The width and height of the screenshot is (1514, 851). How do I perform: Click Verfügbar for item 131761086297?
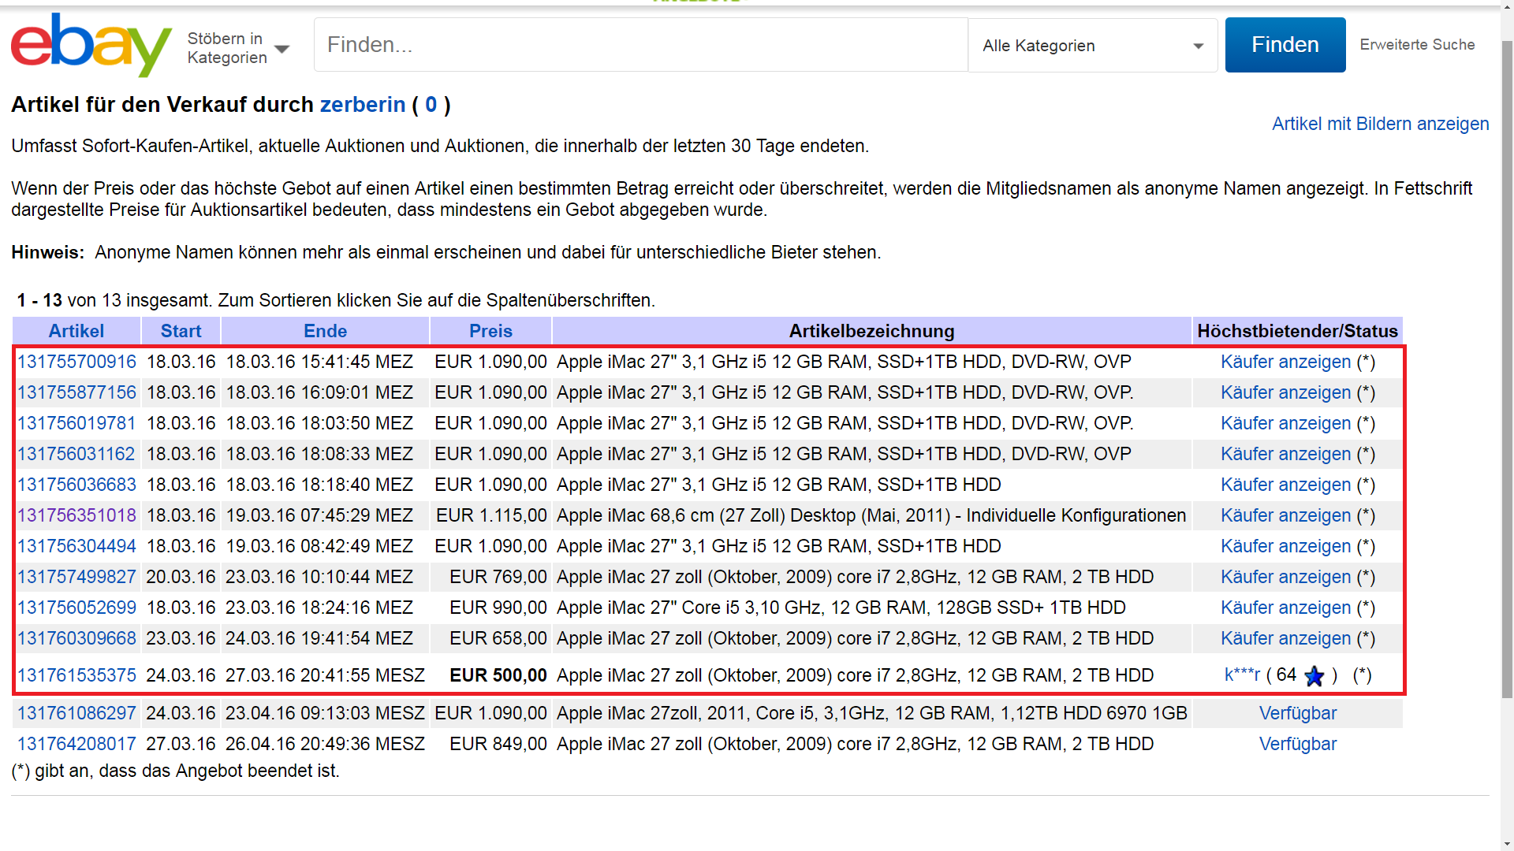(x=1298, y=713)
